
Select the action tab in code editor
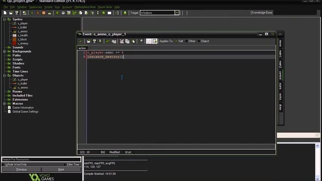(82, 48)
